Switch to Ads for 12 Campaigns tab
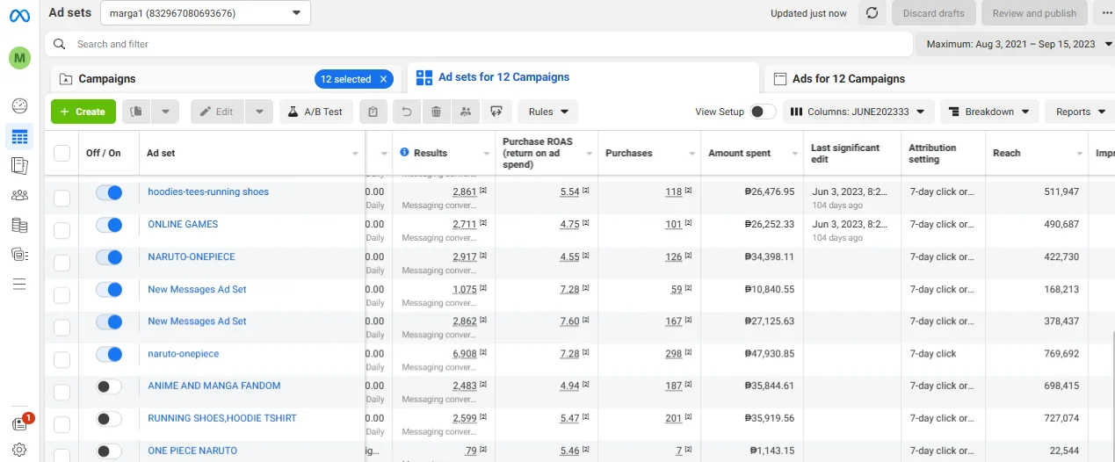Screen dimensions: 1115x462 [849, 79]
